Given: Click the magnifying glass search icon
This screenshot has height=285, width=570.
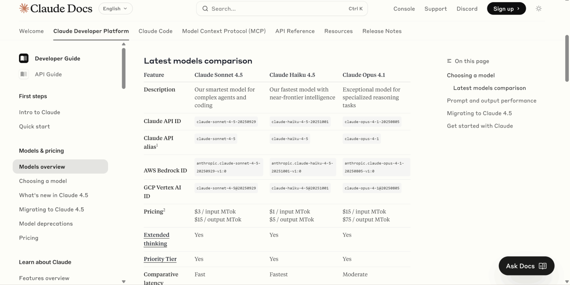Looking at the screenshot, I should tap(205, 9).
